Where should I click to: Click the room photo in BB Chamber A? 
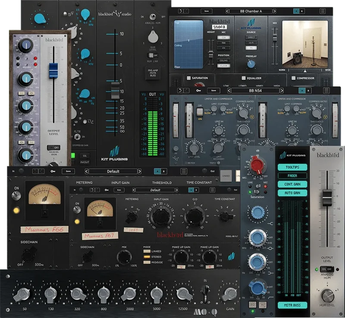(x=305, y=44)
